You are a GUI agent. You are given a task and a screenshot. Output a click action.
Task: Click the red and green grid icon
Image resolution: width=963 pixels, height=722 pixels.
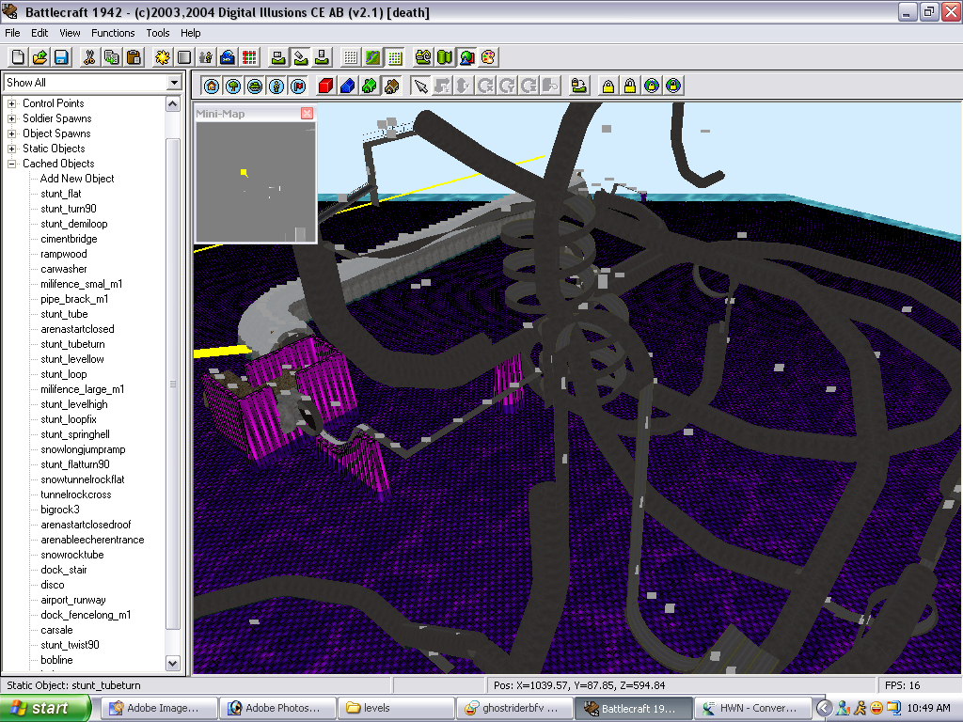249,57
